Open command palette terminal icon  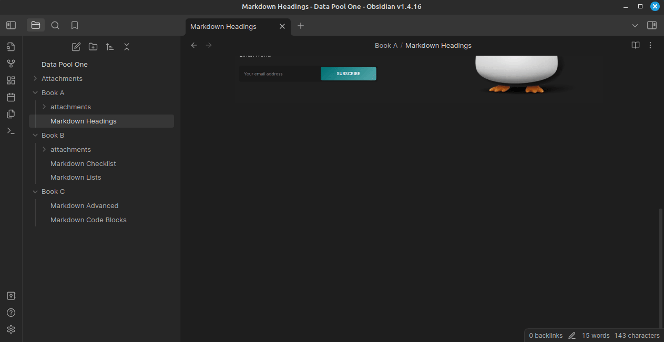pos(11,131)
